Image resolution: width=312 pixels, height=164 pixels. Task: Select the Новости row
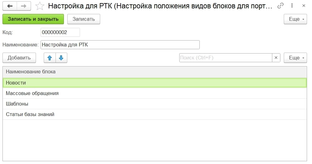tap(154, 83)
